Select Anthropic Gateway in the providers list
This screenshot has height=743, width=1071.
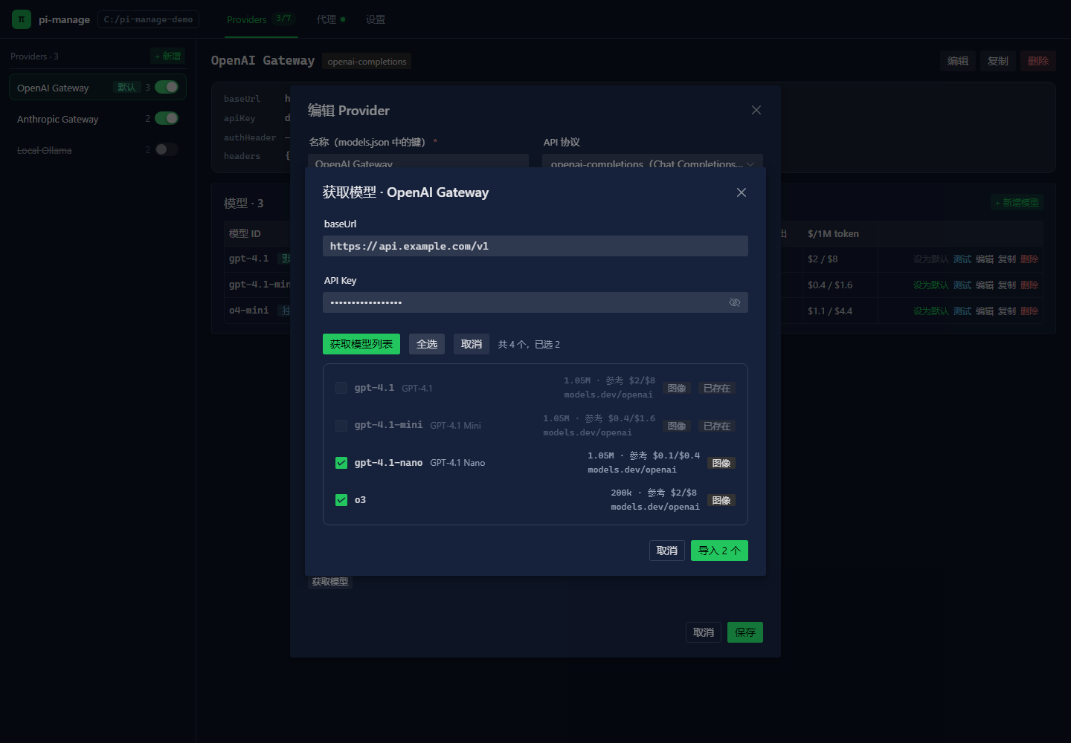click(x=97, y=118)
